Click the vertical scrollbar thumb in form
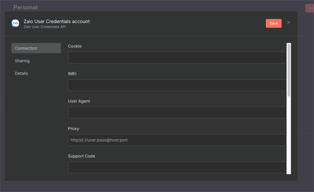 [x=289, y=70]
